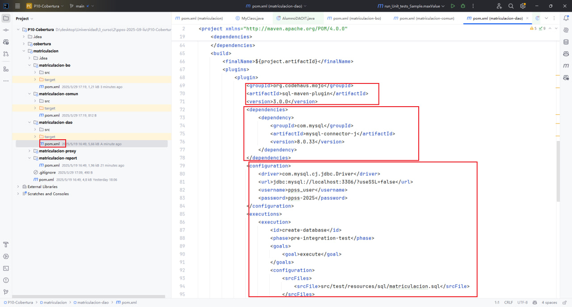
Task: Collapse the matriculacion-report module
Action: (29, 158)
